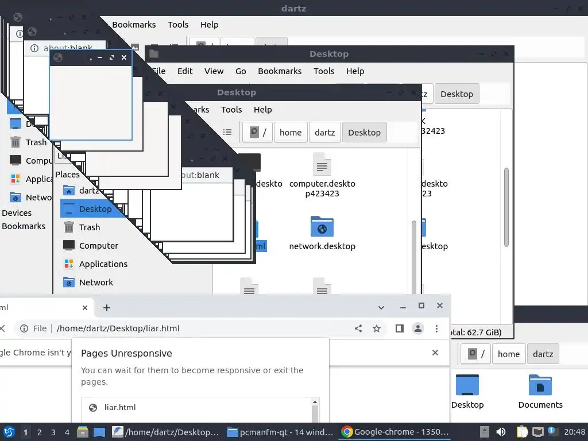Open Chrome three-dot menu
Image resolution: width=588 pixels, height=441 pixels.
tap(436, 328)
